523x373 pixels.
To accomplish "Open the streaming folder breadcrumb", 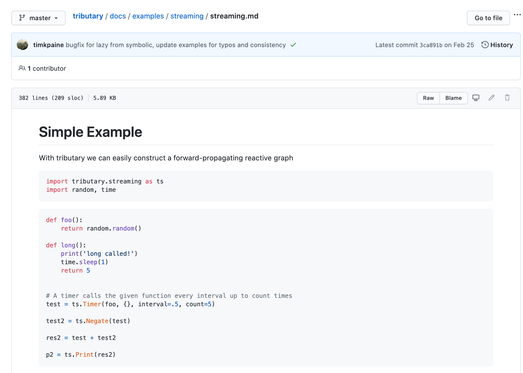I will click(x=187, y=16).
